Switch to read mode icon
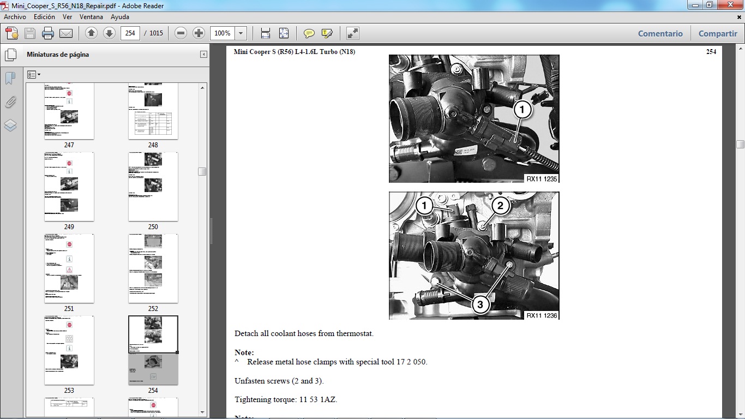Image resolution: width=745 pixels, height=419 pixels. point(353,33)
